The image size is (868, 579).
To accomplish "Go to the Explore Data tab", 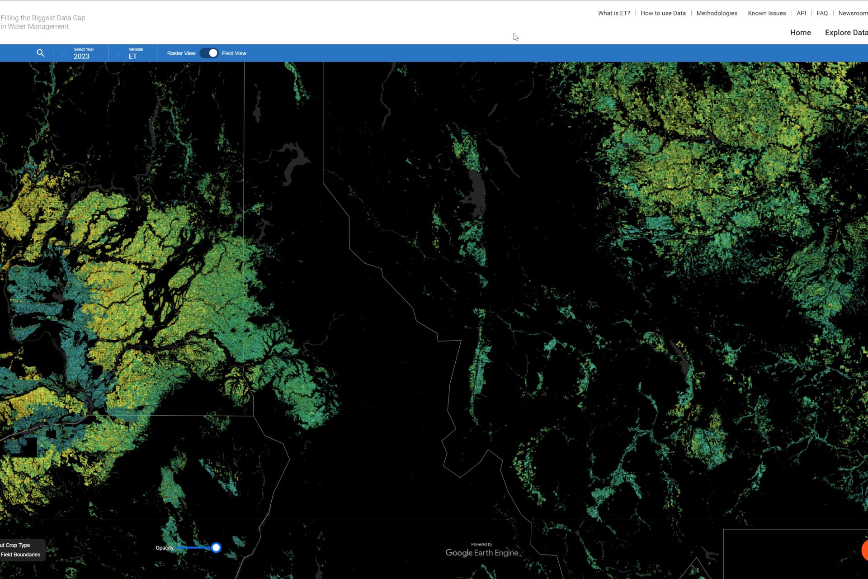I will [x=845, y=33].
